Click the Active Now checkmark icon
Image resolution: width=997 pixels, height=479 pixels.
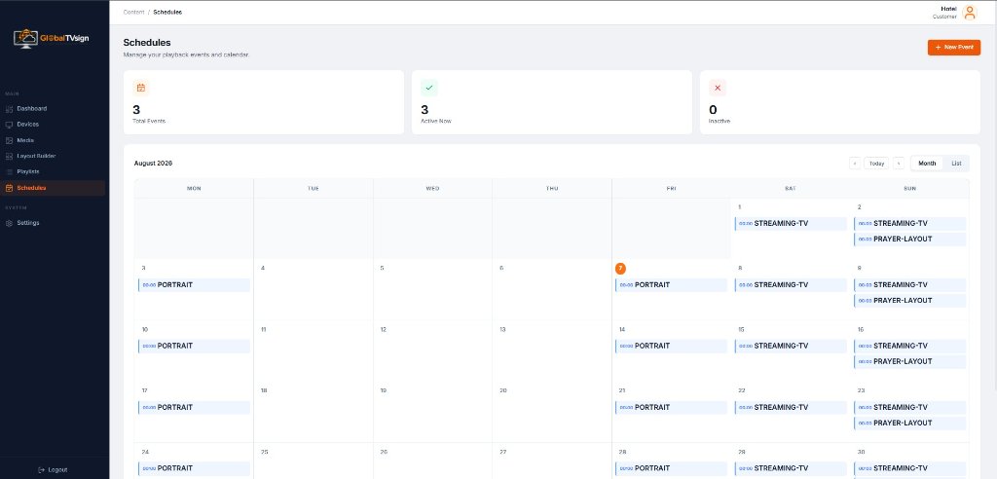[429, 88]
